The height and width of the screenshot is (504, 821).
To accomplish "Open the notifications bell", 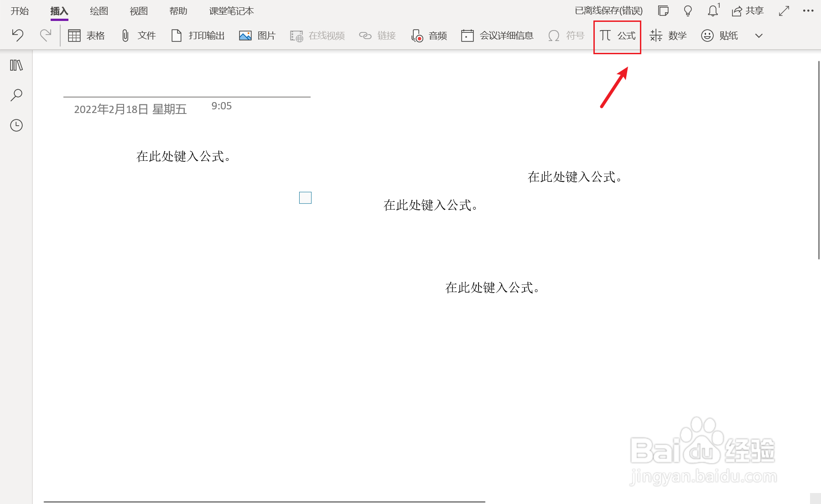I will pos(713,10).
